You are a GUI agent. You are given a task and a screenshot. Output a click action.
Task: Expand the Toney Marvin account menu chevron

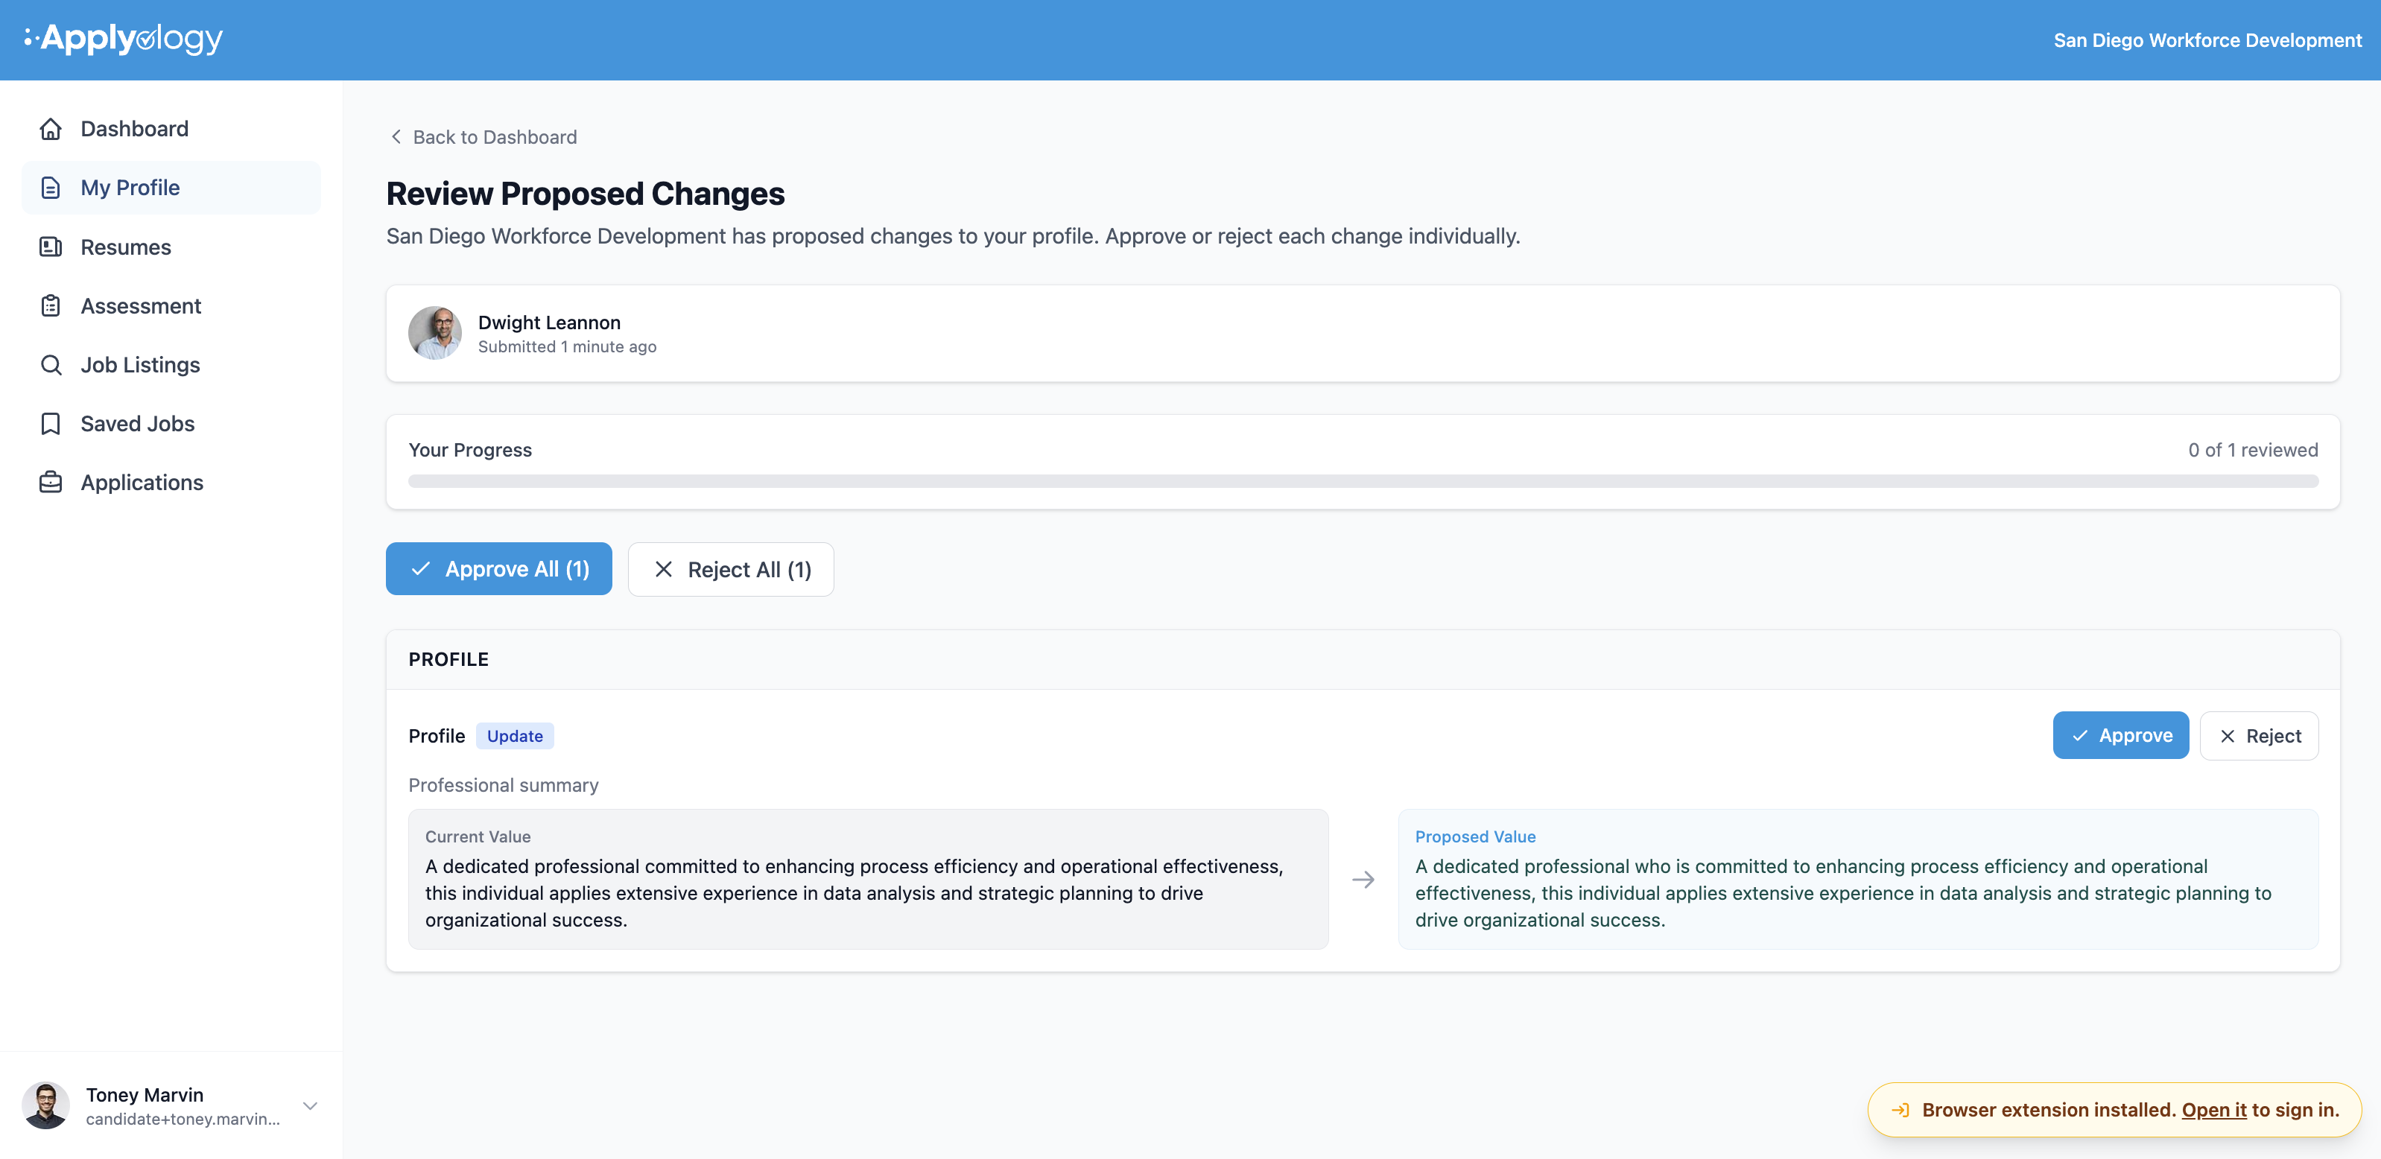pyautogui.click(x=311, y=1105)
